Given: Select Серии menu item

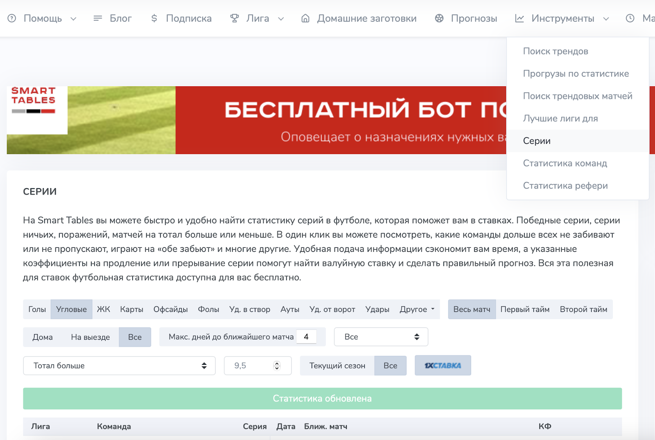Looking at the screenshot, I should (578, 141).
